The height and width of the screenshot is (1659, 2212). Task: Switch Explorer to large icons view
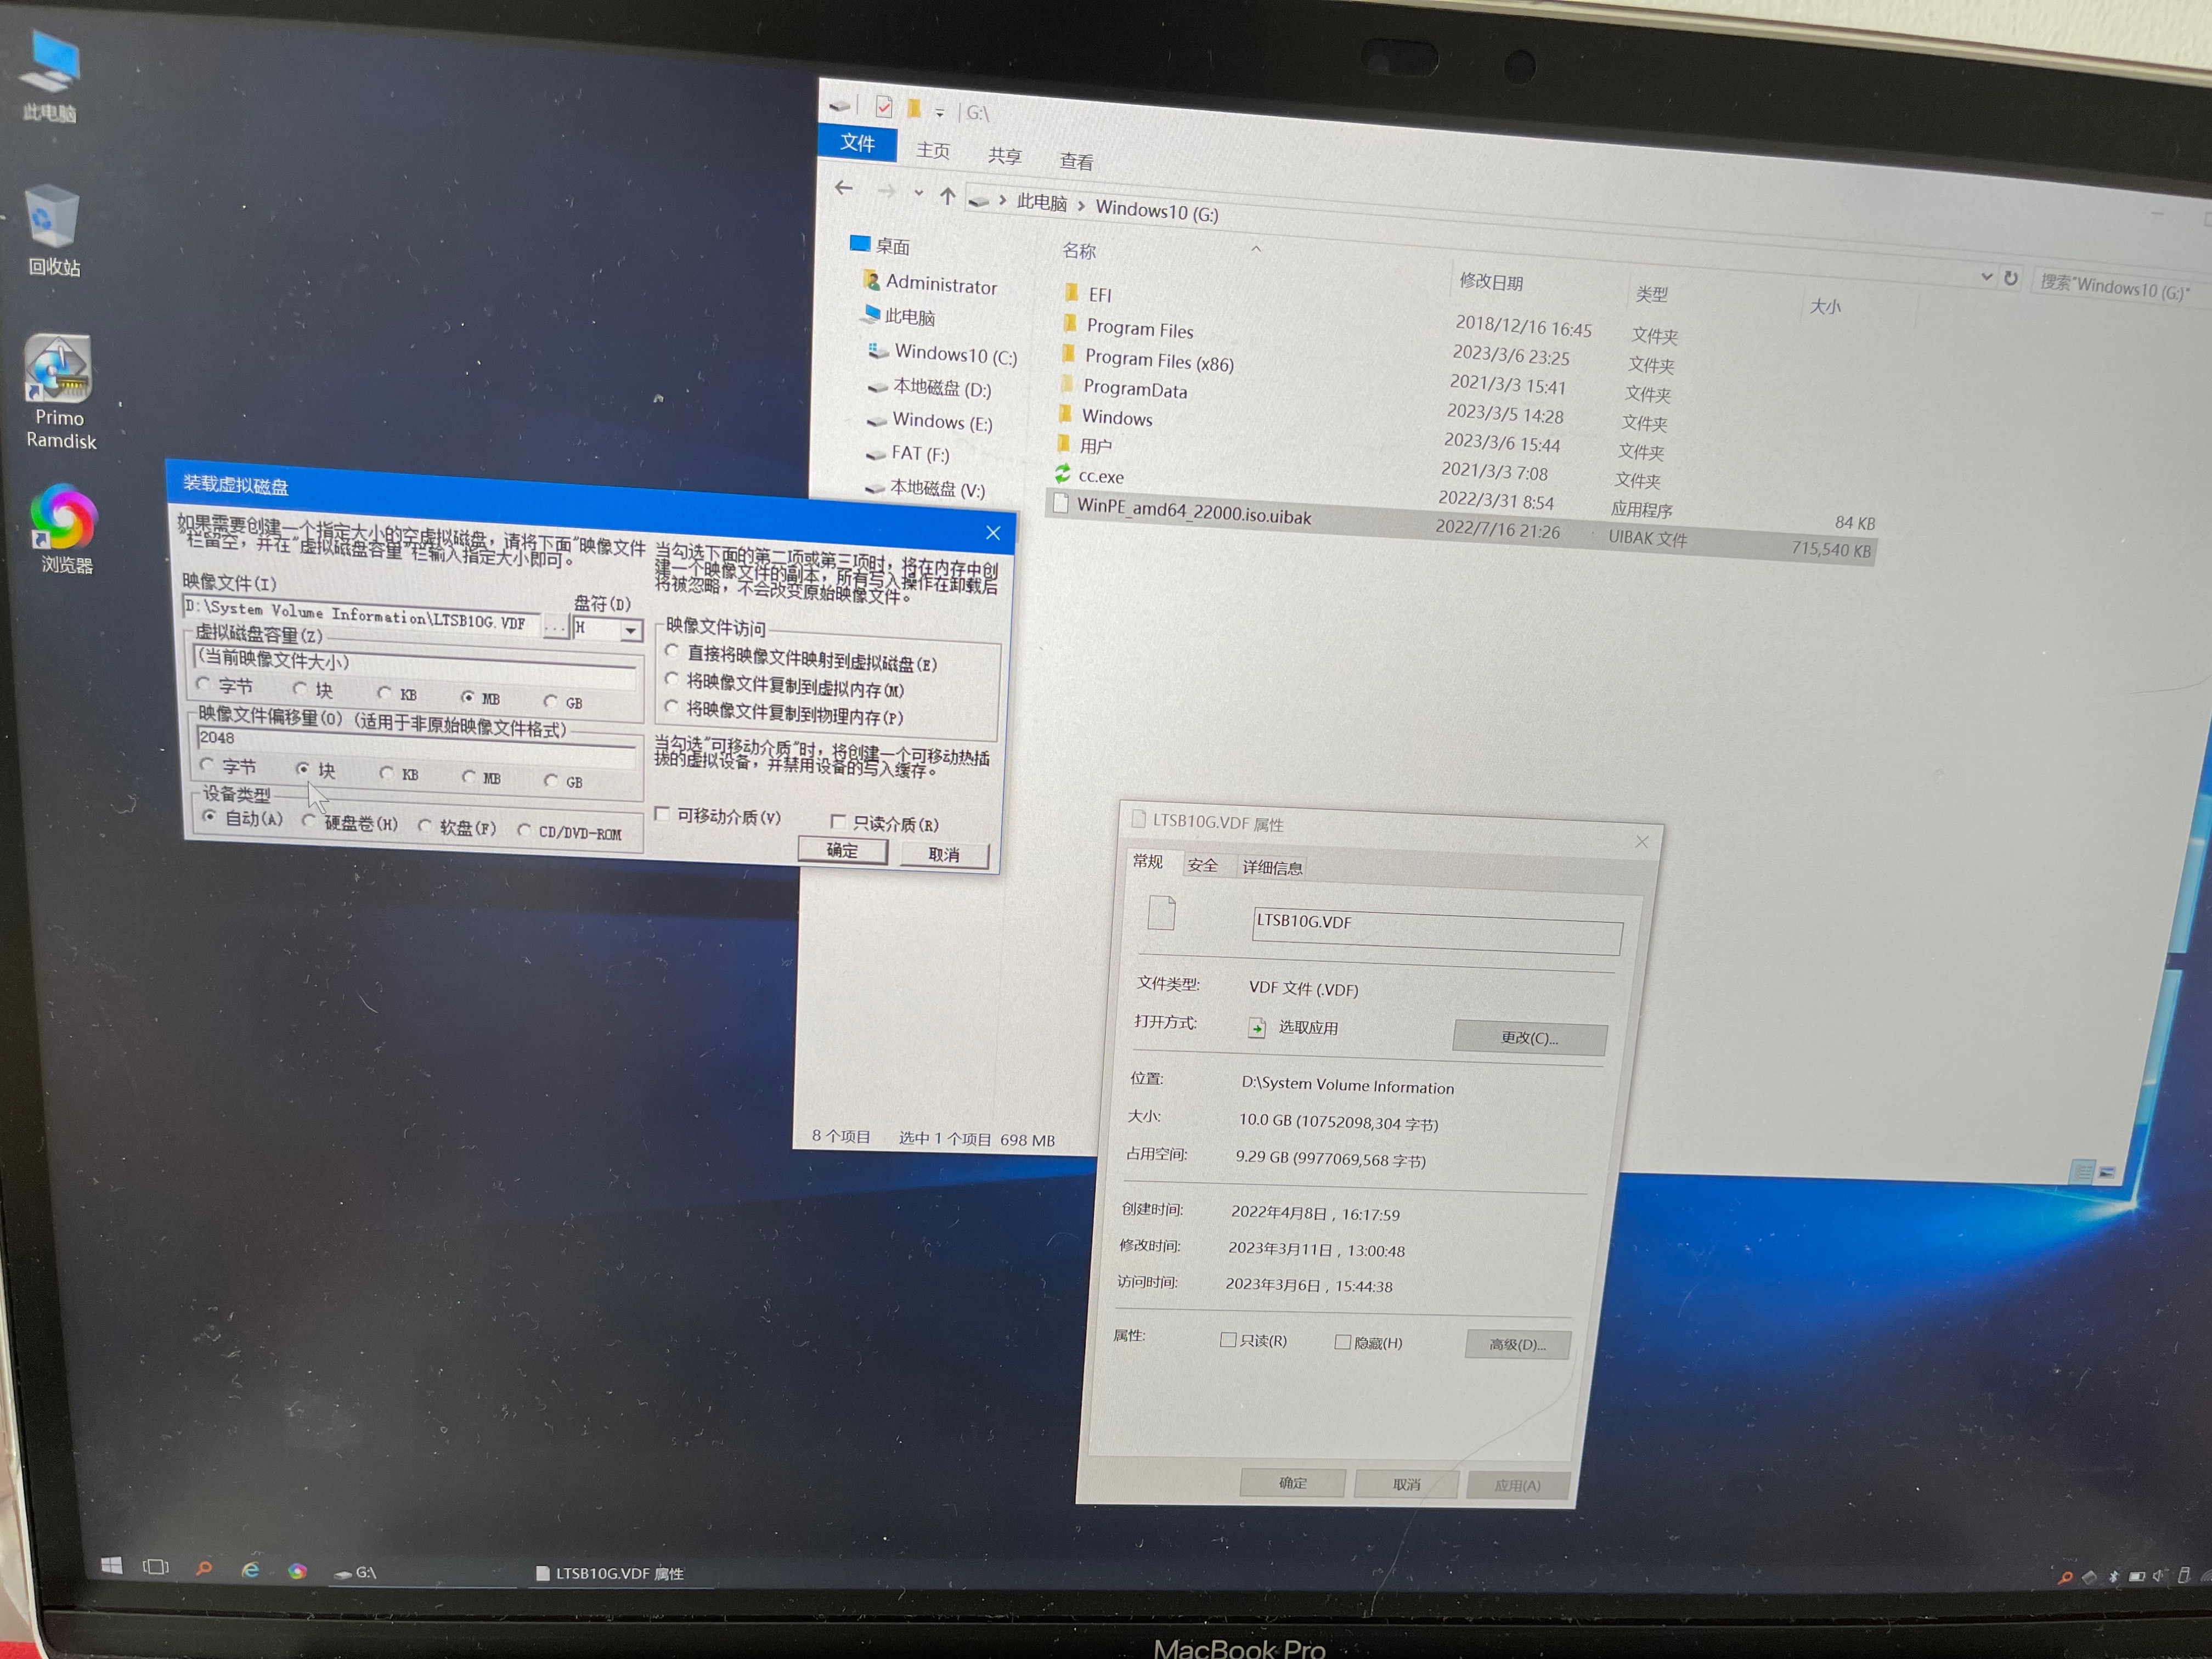point(2107,1172)
